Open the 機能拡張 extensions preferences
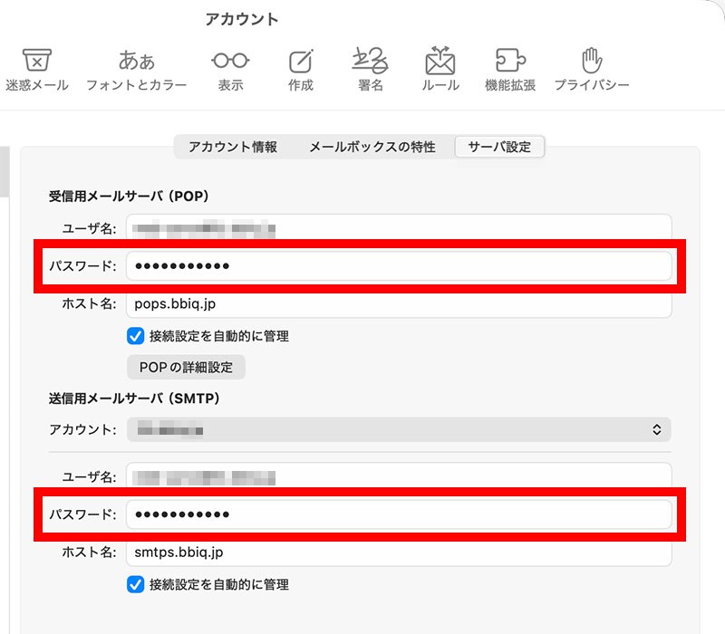 (510, 71)
